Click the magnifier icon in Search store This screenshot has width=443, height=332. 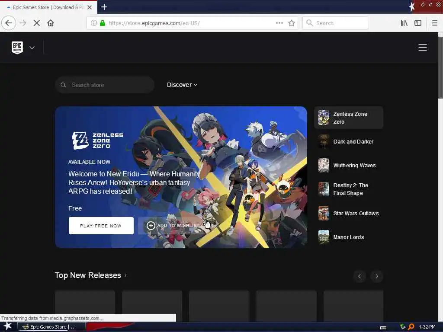[x=63, y=85]
